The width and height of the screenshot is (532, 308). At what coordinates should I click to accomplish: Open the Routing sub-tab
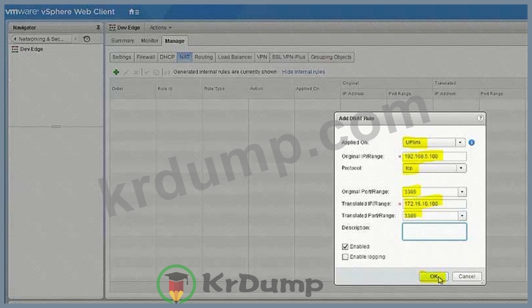204,57
